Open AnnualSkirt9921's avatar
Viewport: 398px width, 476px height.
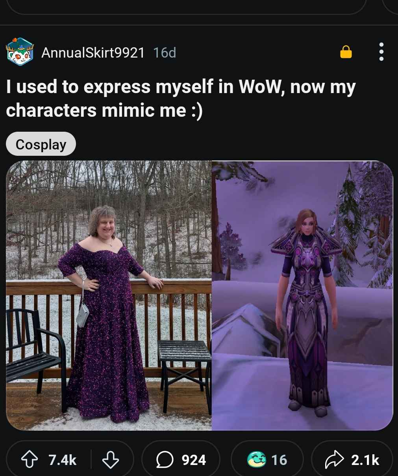coord(20,52)
